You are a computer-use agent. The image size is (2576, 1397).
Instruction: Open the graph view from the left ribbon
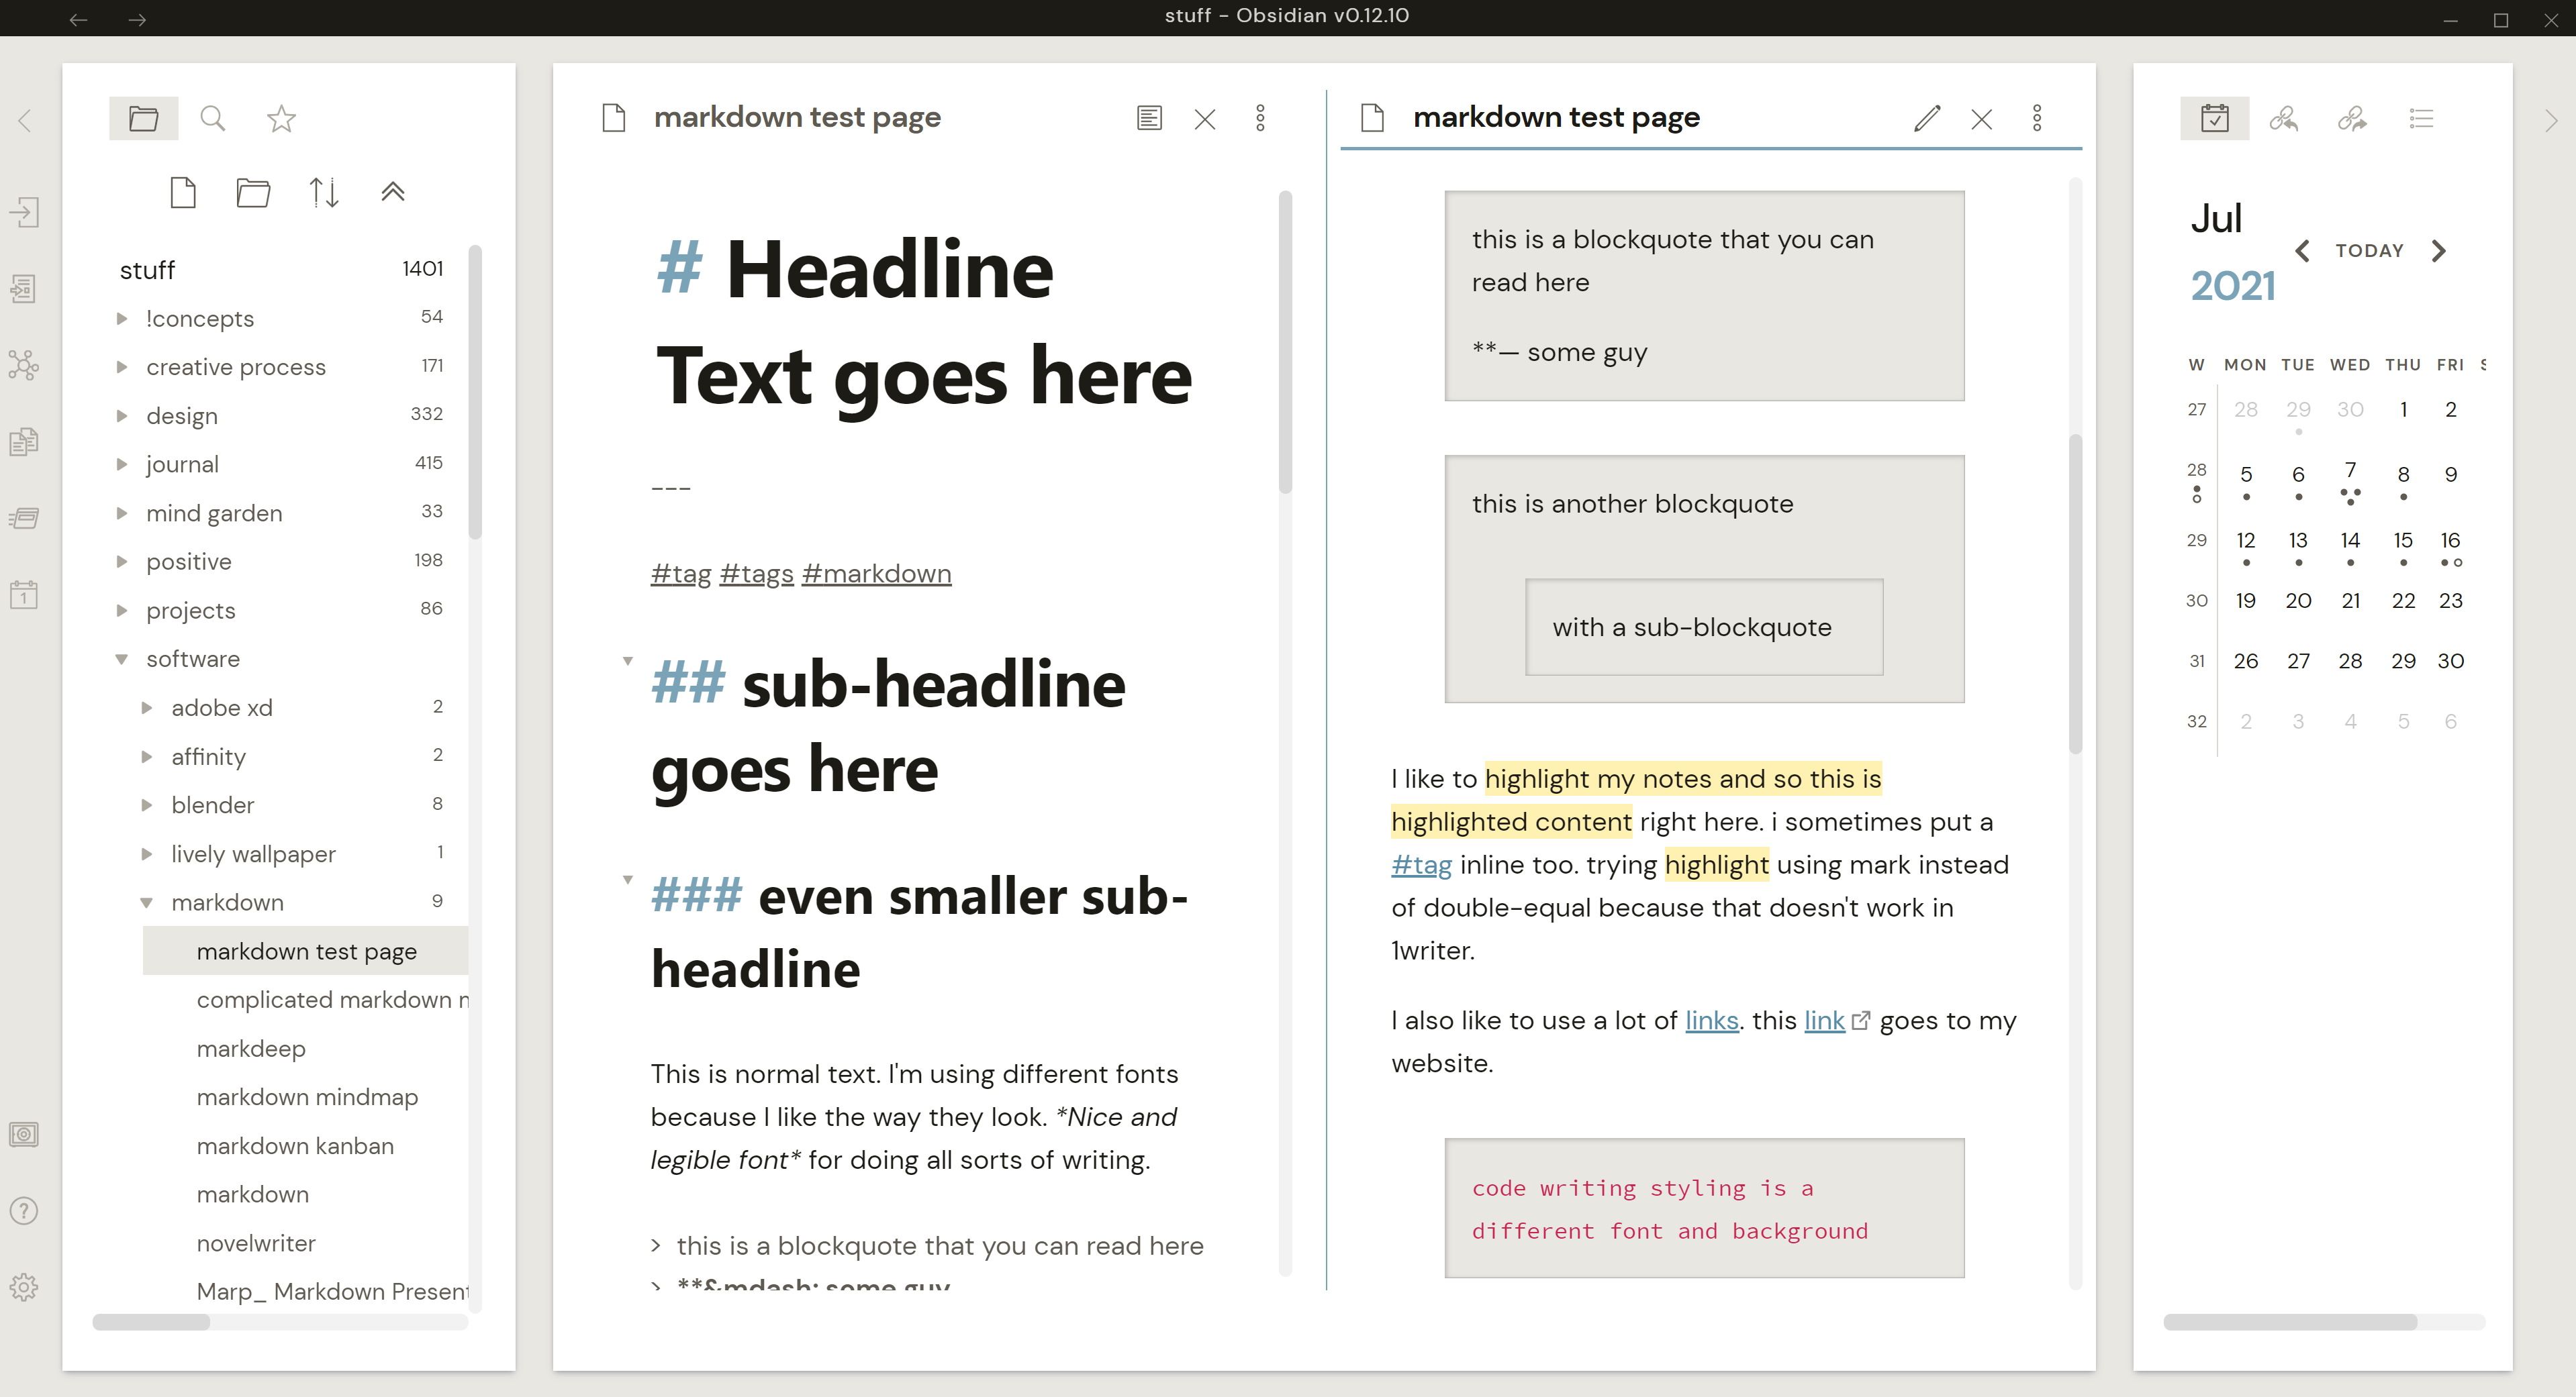24,365
